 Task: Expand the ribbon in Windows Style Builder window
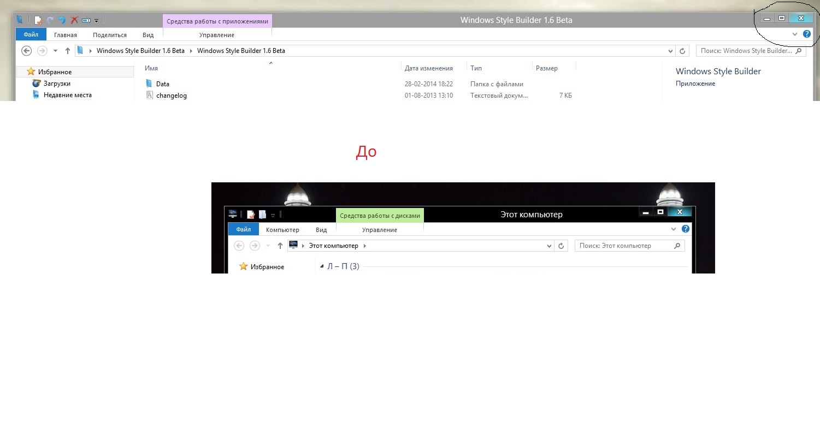click(795, 34)
